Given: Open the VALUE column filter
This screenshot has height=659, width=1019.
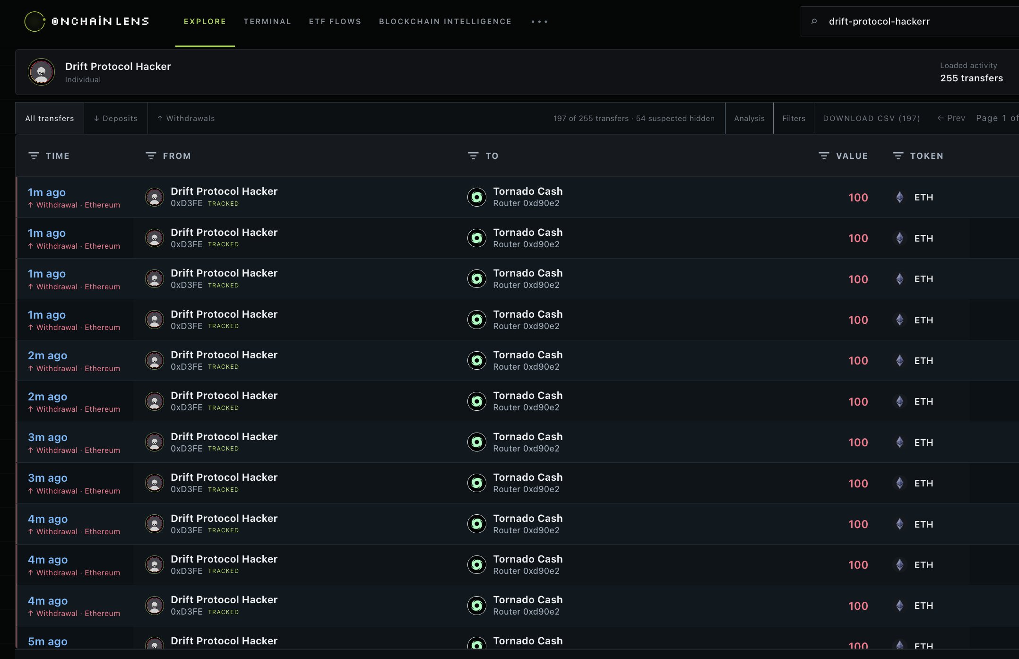Looking at the screenshot, I should tap(824, 156).
